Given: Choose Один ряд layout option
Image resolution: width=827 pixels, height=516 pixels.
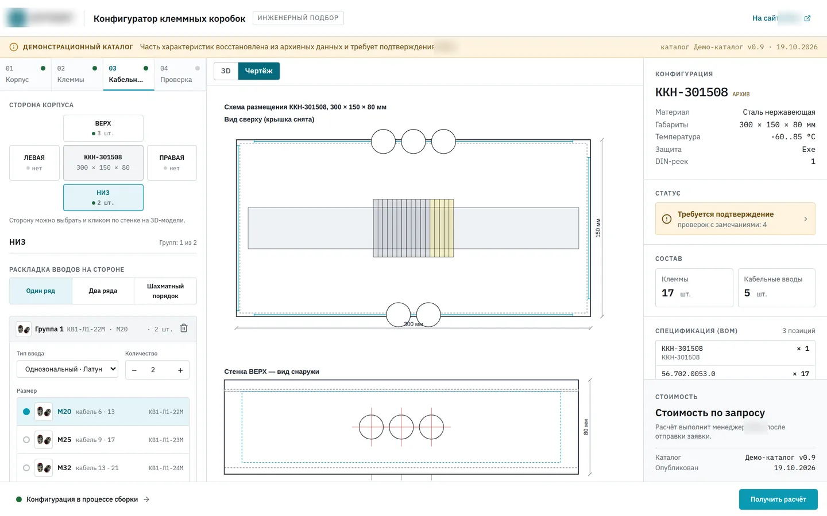Looking at the screenshot, I should pyautogui.click(x=41, y=291).
